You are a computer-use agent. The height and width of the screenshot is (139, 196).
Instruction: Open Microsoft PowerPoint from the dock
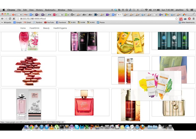[92, 127]
